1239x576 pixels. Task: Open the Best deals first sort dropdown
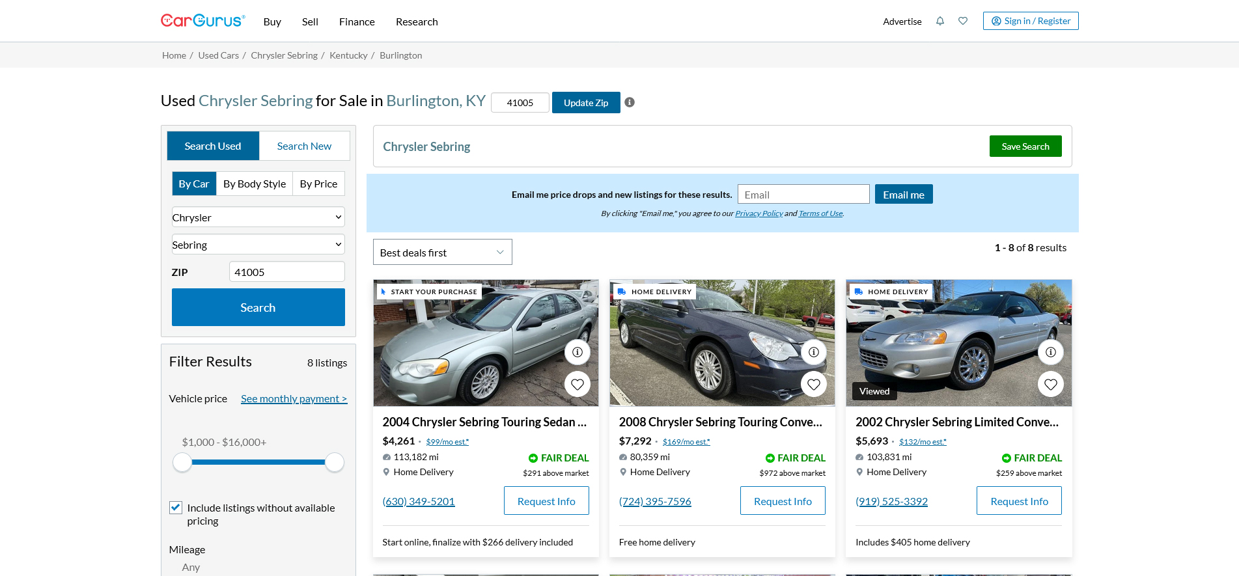point(443,253)
